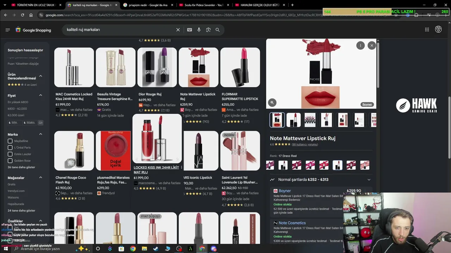Select the kaliteli ruj markaları tab
The height and width of the screenshot is (253, 451).
tap(92, 5)
